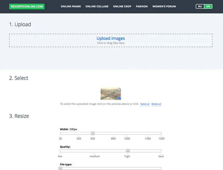The width and height of the screenshot is (223, 170).
Task: Click Select all link
Action: coord(145,104)
